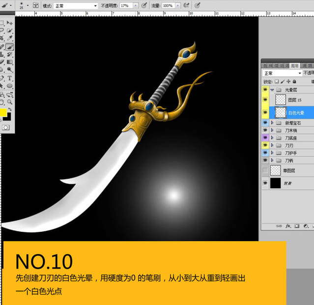Select the active Brush tool
The image size is (314, 305).
[x=9, y=47]
